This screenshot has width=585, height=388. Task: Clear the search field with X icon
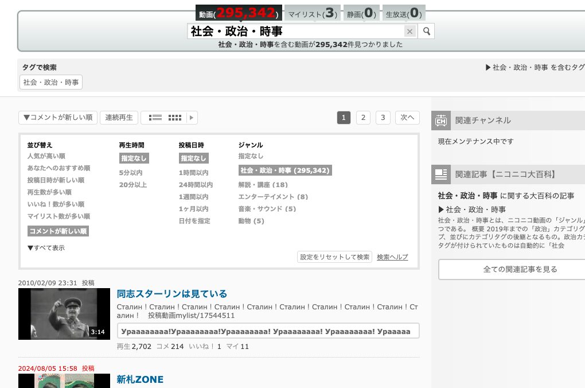click(409, 31)
